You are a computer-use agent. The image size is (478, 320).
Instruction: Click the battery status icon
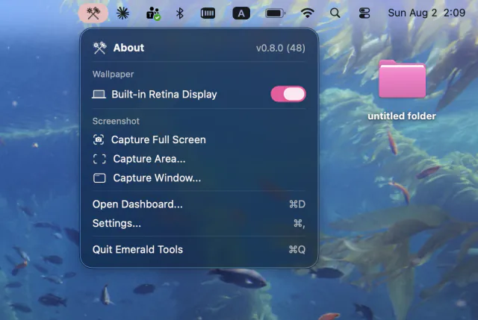point(275,13)
